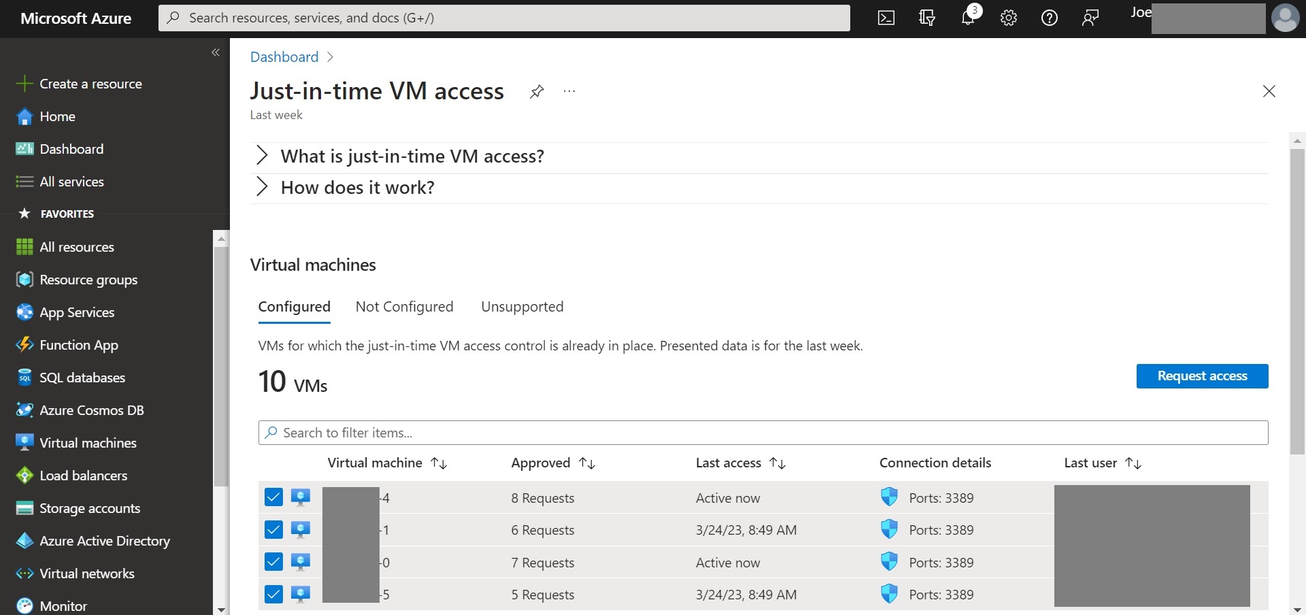
Task: Select Virtual machines in the sidebar
Action: (87, 442)
